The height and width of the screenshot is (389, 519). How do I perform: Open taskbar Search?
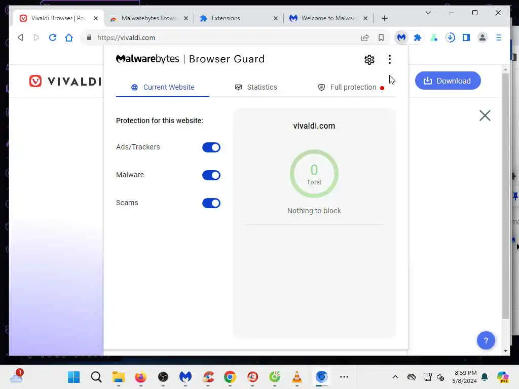[x=96, y=377]
